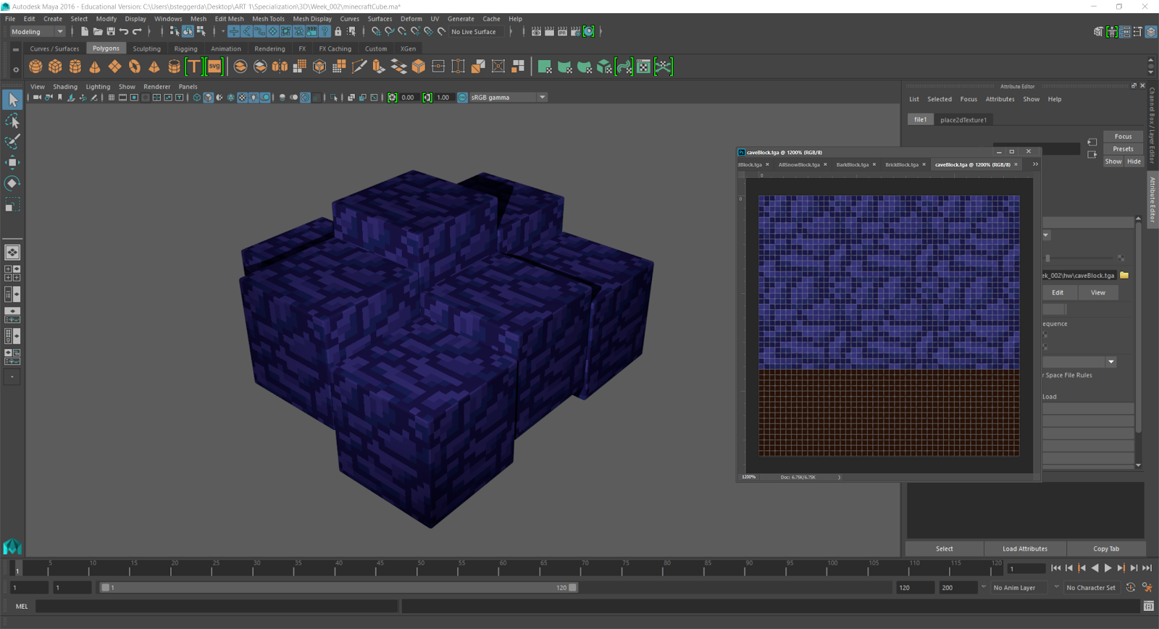Open the Script Editor icon
This screenshot has height=629, width=1159.
(1149, 606)
